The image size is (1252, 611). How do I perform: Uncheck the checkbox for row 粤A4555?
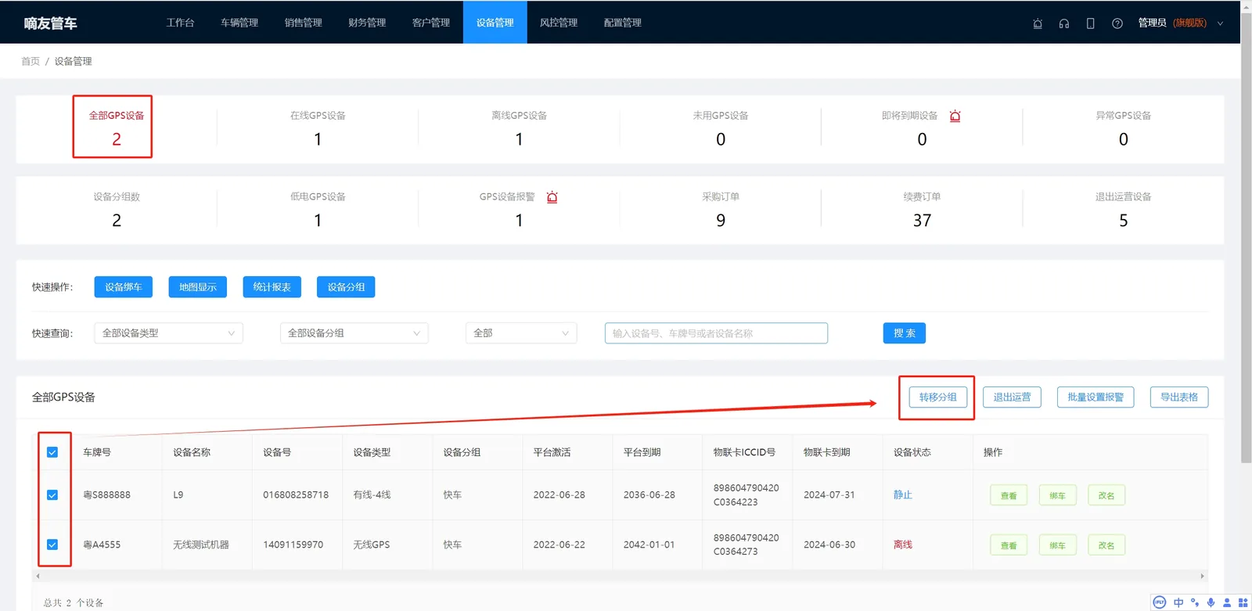tap(52, 545)
